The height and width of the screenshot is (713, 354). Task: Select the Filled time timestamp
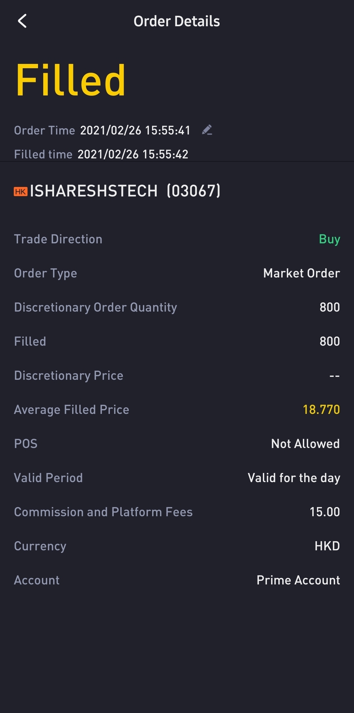pos(133,154)
